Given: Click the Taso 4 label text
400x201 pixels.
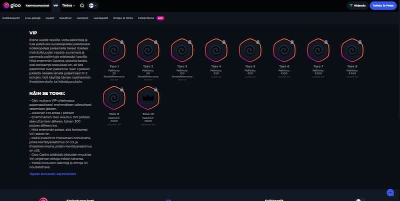Looking at the screenshot, I should [x=216, y=66].
